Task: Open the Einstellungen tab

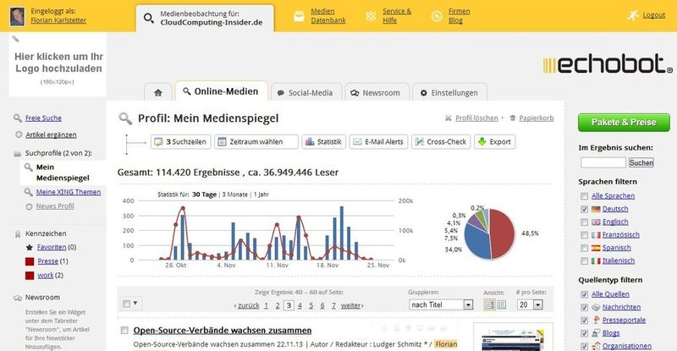Action: [449, 92]
